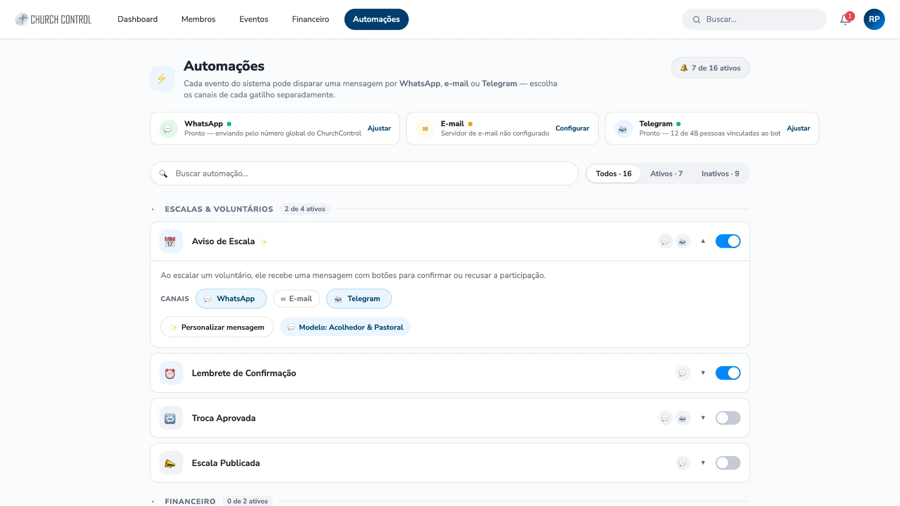Expand the Troca Aprovada card arrow
This screenshot has height=506, width=900.
(703, 418)
